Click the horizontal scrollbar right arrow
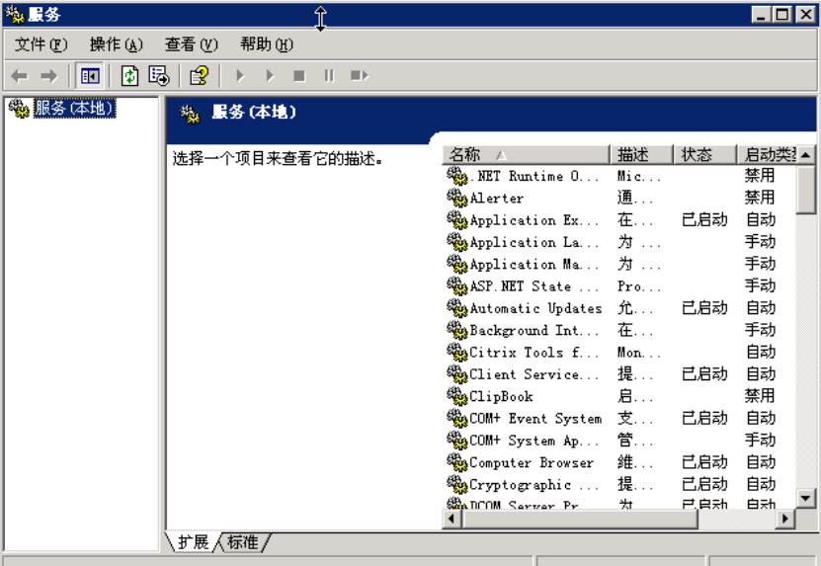This screenshot has height=566, width=821. pos(784,519)
